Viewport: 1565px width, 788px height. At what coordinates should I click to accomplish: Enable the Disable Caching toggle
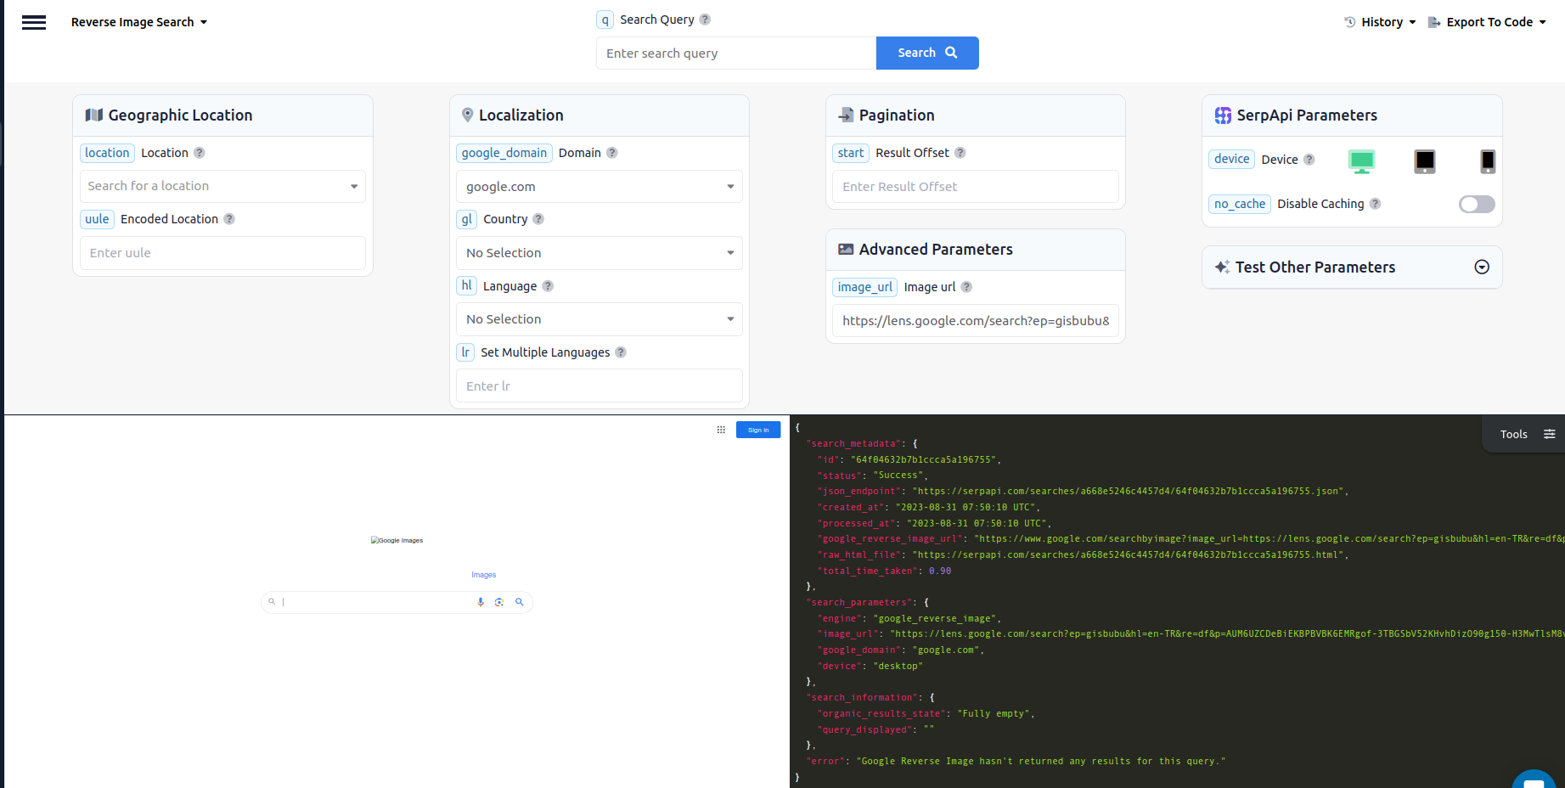point(1477,204)
